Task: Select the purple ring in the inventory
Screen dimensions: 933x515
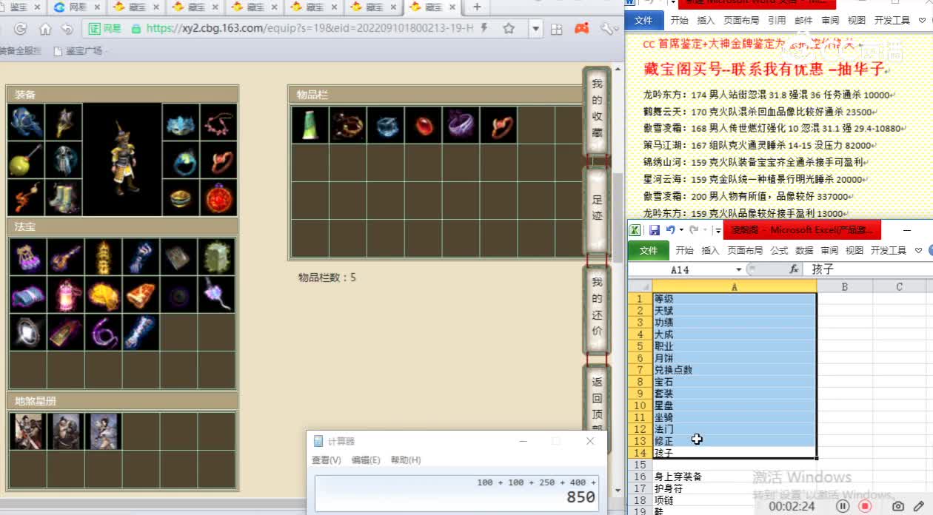Action: tap(461, 125)
